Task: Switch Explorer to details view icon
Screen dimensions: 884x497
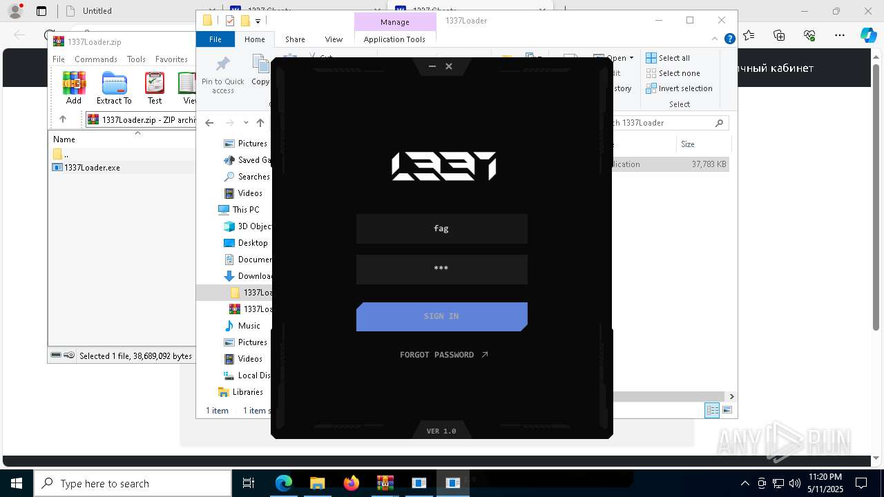Action: click(712, 411)
